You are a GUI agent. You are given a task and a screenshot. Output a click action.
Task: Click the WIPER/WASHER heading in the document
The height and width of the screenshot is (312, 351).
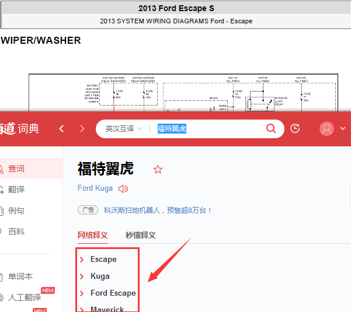(x=41, y=40)
